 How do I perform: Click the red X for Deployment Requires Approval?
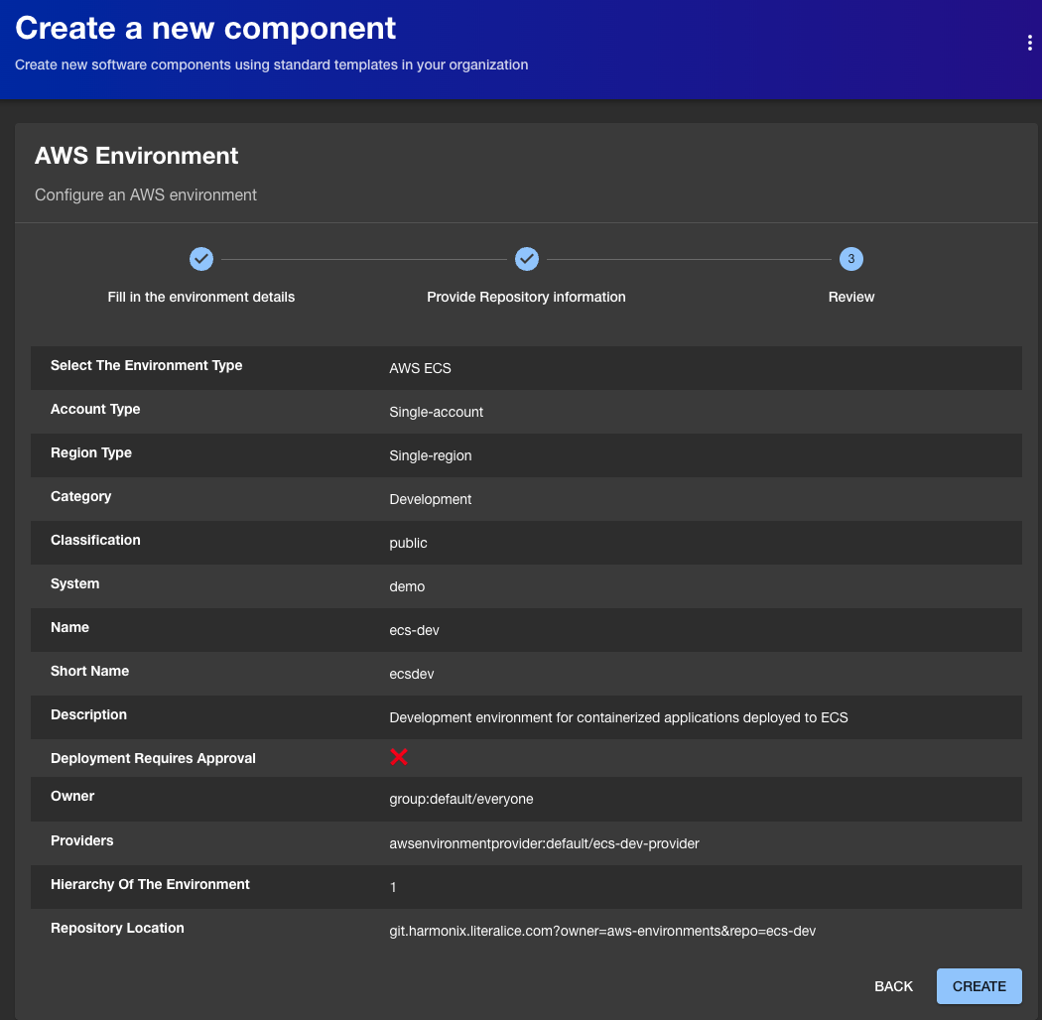point(399,757)
